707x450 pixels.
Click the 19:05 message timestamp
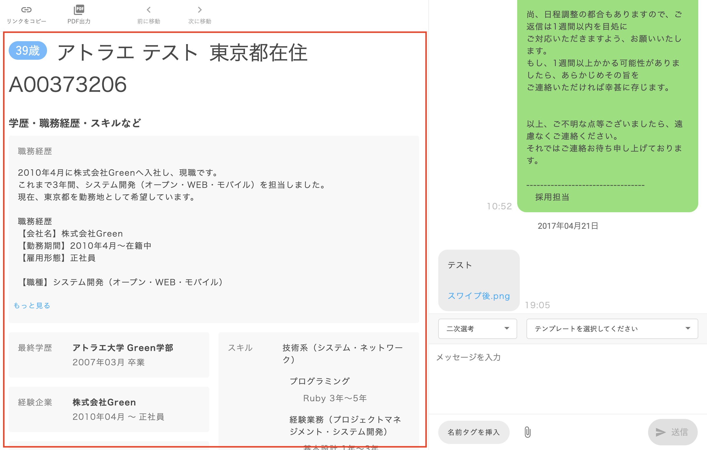point(537,305)
